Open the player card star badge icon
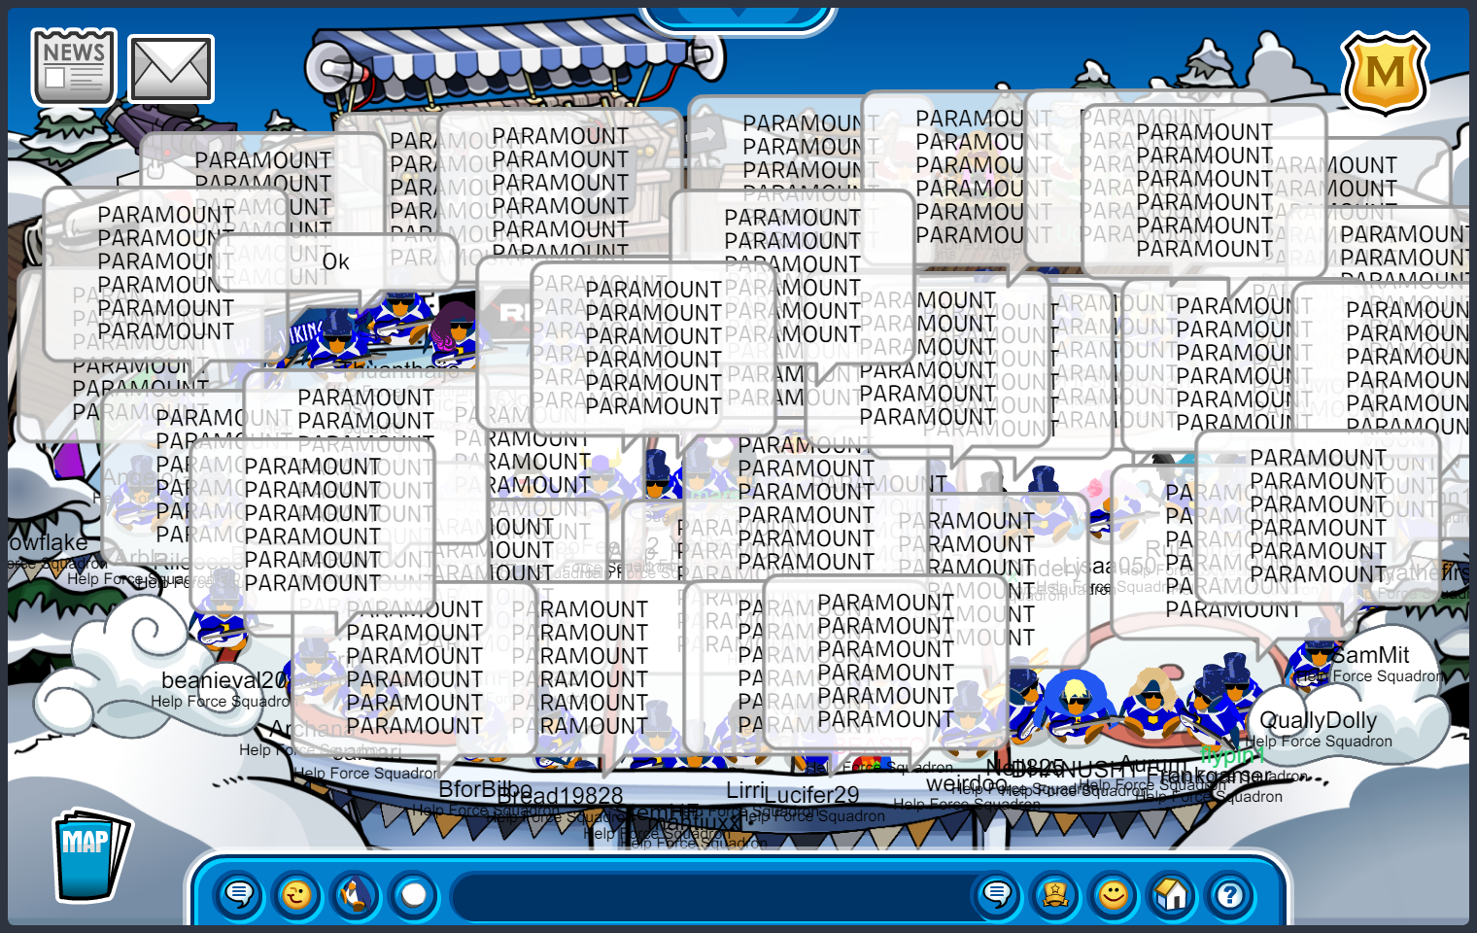The width and height of the screenshot is (1477, 933). 1054,894
